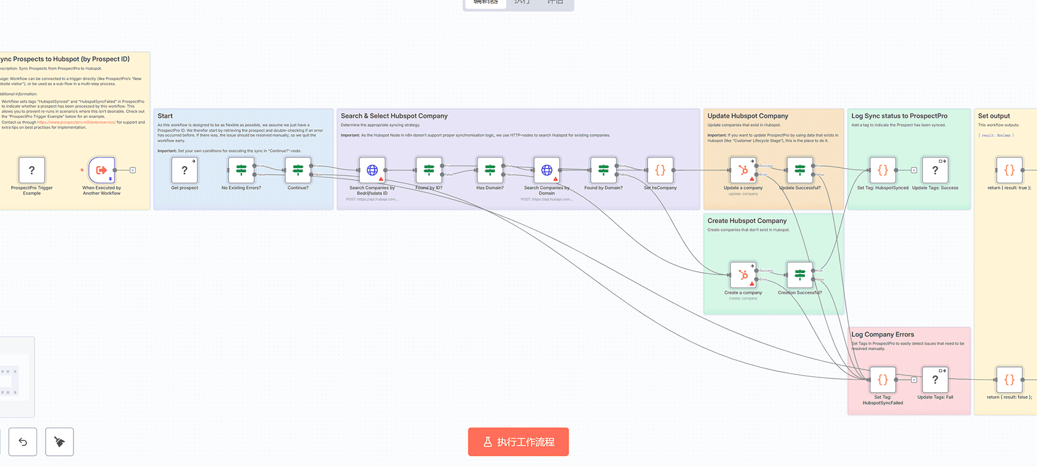The width and height of the screenshot is (1037, 467).
Task: Open the Has Domain? IF node
Action: coord(490,170)
